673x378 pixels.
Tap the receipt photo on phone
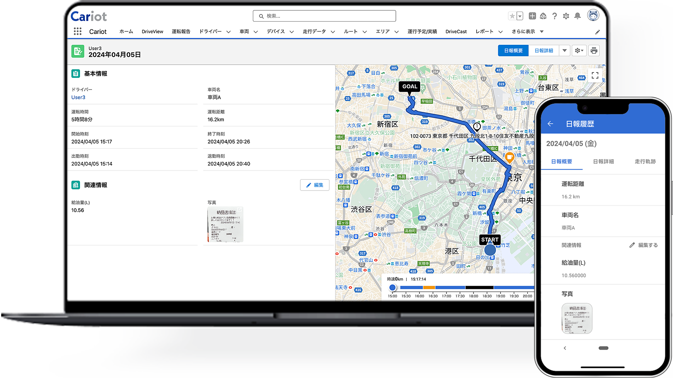(x=577, y=319)
